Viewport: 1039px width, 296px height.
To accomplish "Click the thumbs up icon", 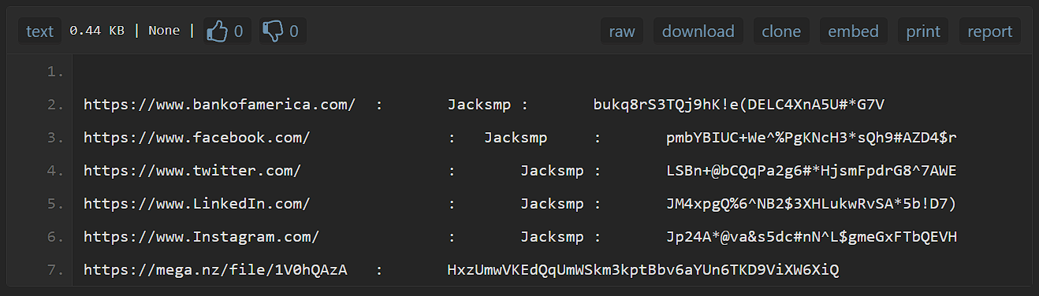I will pyautogui.click(x=217, y=31).
